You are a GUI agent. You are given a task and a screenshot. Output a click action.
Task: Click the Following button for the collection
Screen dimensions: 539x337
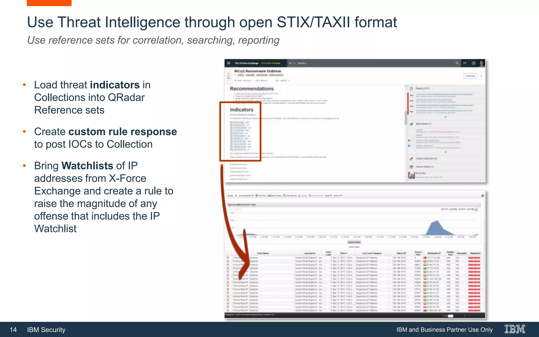pyautogui.click(x=470, y=76)
